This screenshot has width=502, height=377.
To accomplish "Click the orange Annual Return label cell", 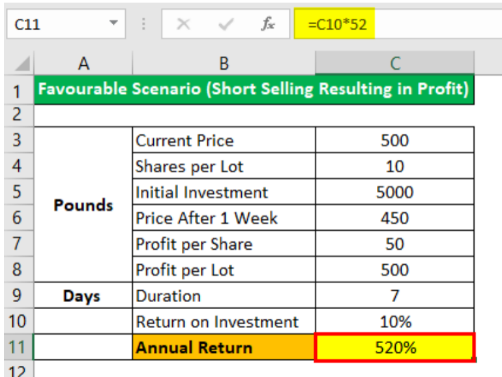I will pos(224,347).
